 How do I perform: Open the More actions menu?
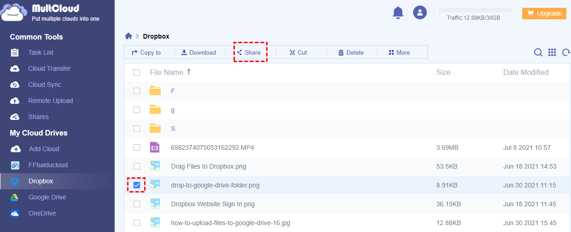(x=399, y=52)
